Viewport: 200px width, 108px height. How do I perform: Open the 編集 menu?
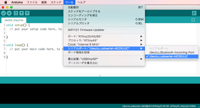click(44, 2)
